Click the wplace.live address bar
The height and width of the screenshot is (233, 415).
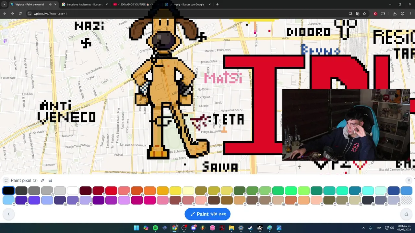click(x=188, y=14)
